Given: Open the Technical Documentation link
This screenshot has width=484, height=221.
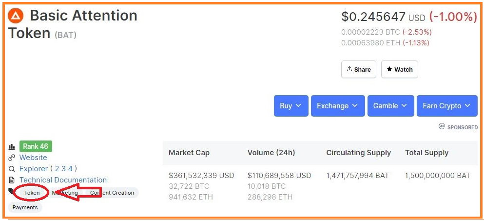Looking at the screenshot, I should 63,180.
